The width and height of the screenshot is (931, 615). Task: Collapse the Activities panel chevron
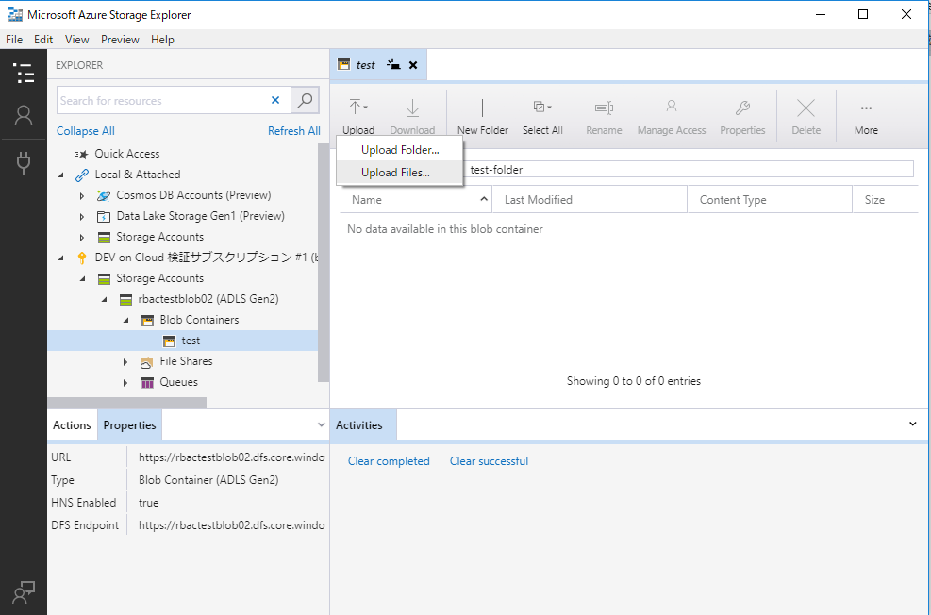pos(912,424)
